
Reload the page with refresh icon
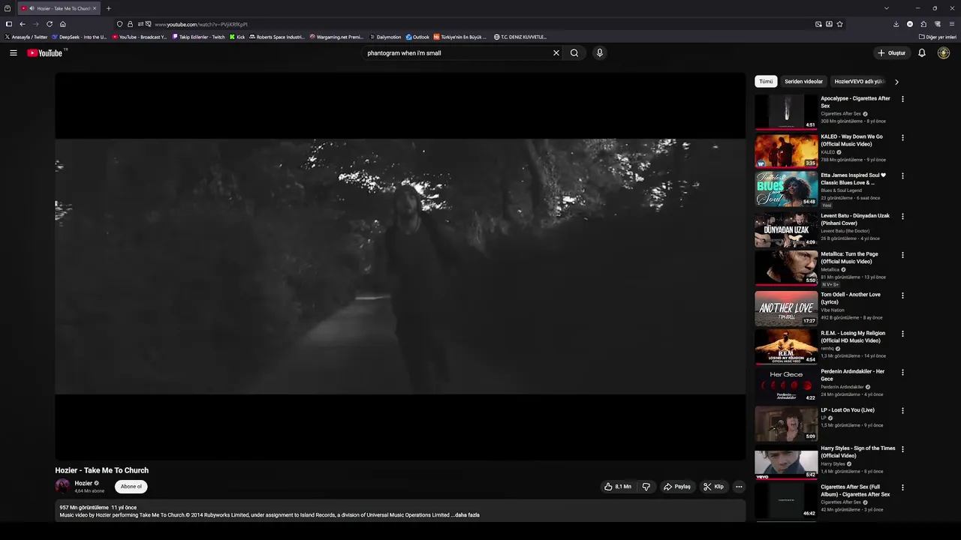(50, 24)
